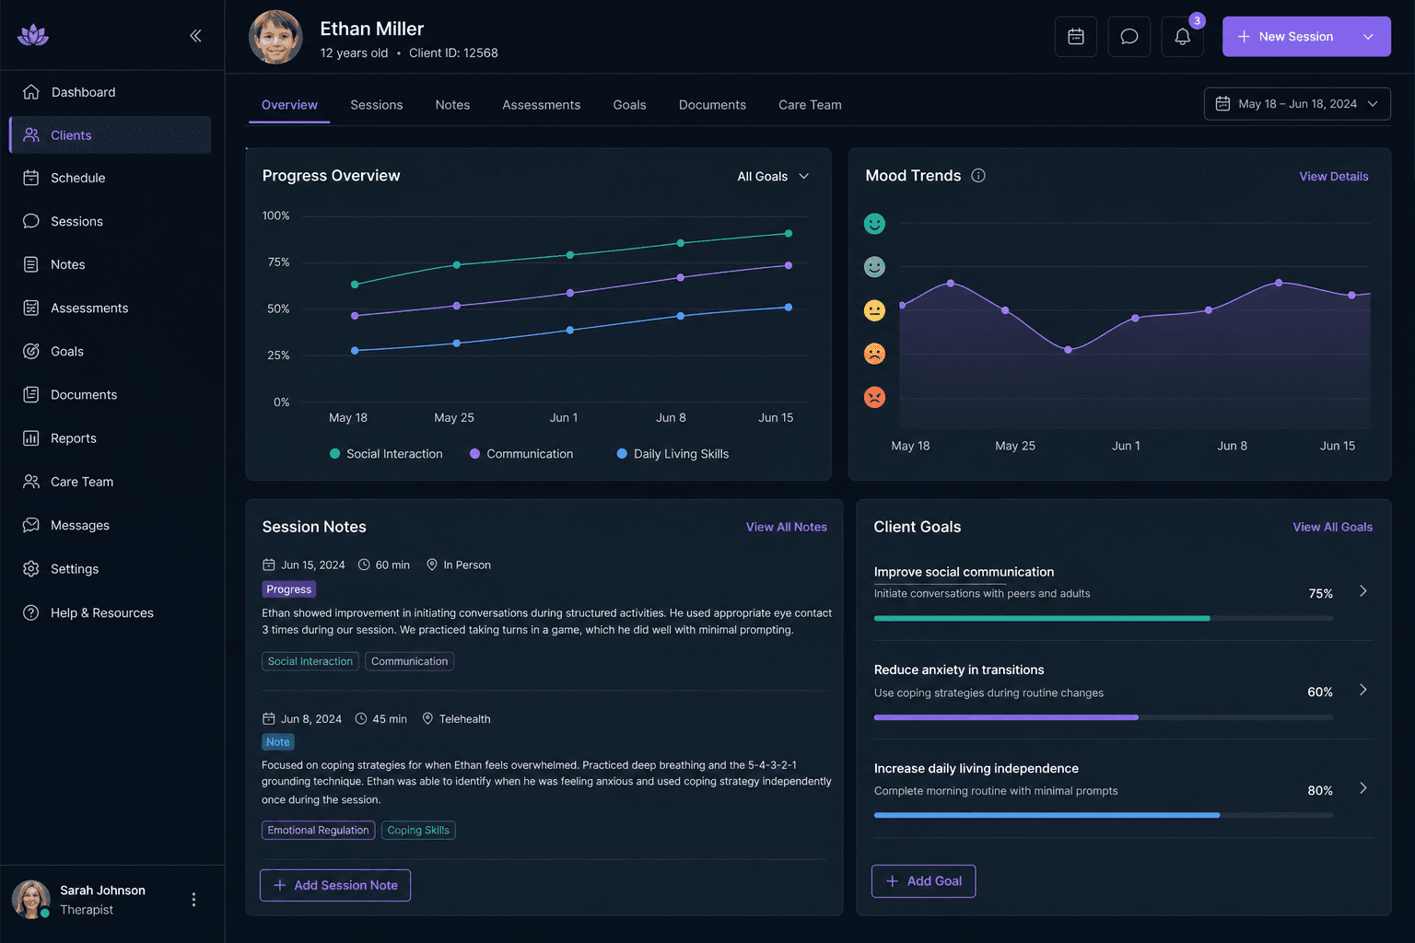Screen dimensions: 1415x943
Task: Collapse the sidebar with double chevron
Action: (195, 36)
